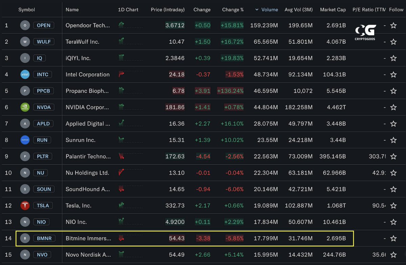
Task: Star the Tesla TSLA row
Action: click(393, 206)
